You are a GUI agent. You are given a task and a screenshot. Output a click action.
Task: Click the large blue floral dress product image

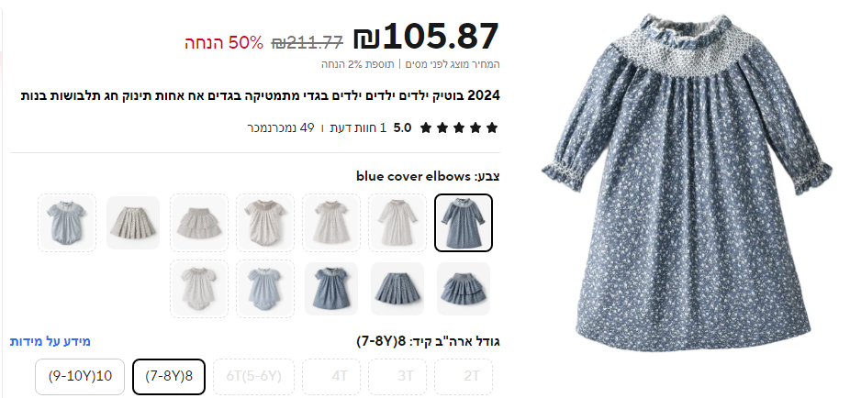(x=688, y=182)
